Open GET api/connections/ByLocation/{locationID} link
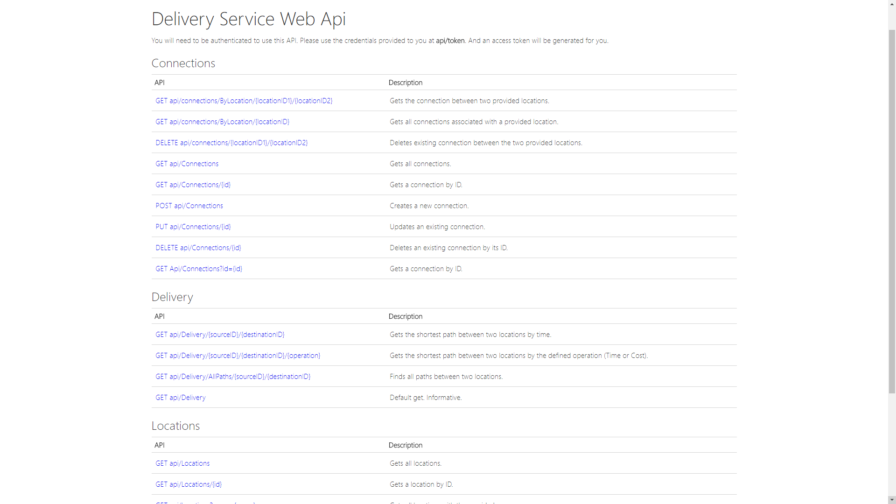The width and height of the screenshot is (896, 504). click(222, 122)
